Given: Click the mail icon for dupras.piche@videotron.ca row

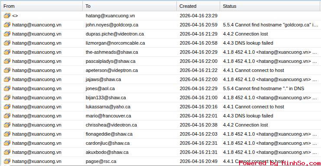Looking at the screenshot, I should 7,34.
